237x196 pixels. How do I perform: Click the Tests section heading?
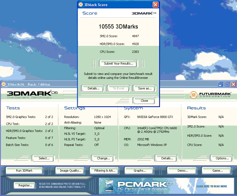13,108
